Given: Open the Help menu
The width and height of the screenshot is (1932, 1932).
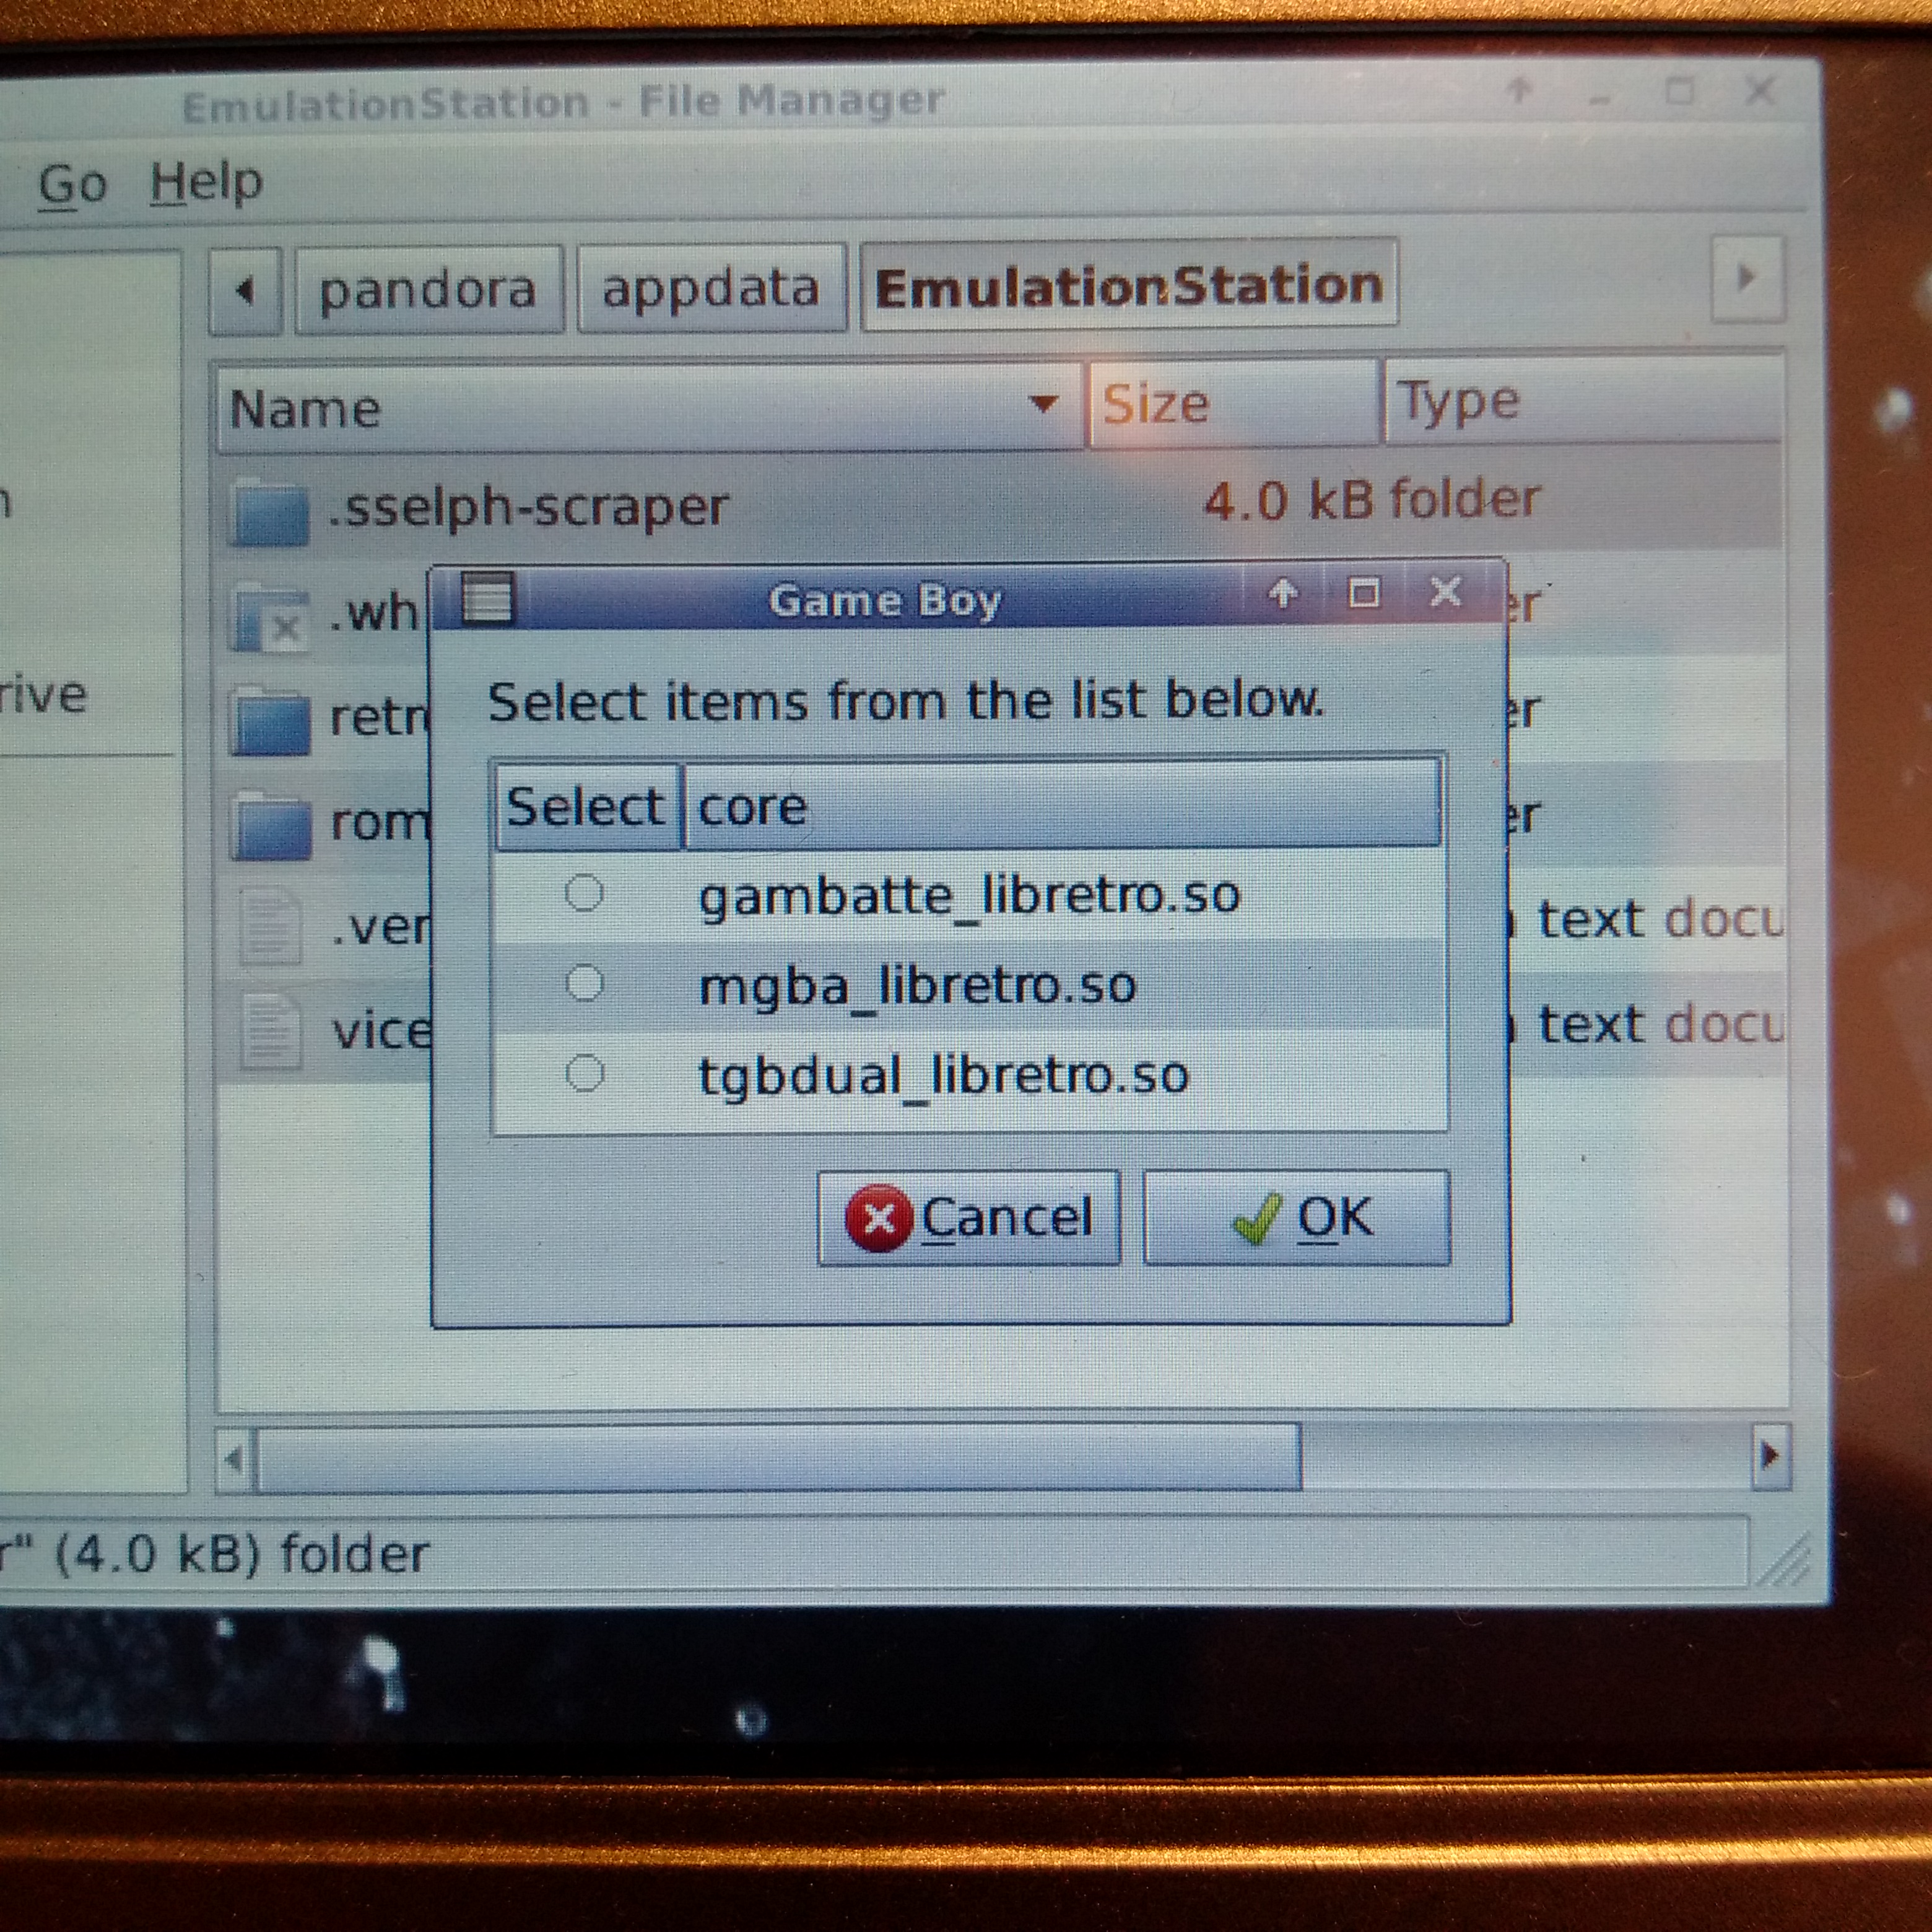Looking at the screenshot, I should pos(206,183).
